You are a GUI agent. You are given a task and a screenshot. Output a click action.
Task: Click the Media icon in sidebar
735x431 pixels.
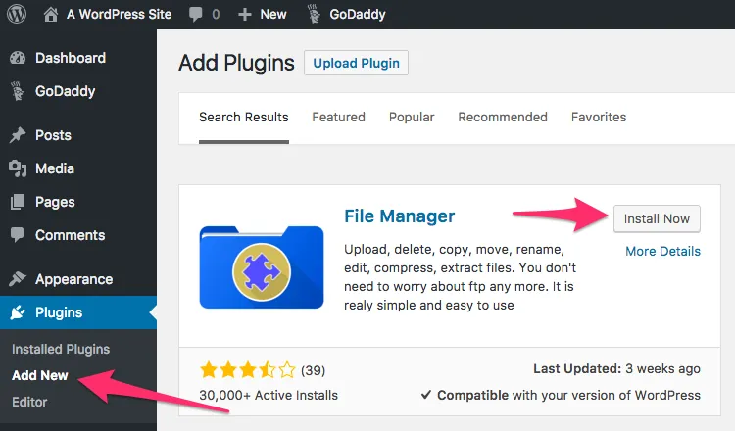pyautogui.click(x=18, y=168)
